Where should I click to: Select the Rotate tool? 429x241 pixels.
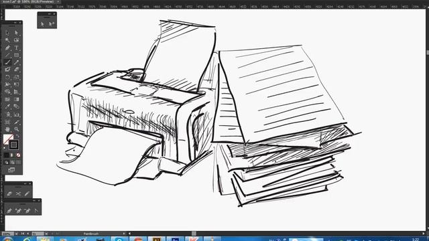tap(7, 77)
